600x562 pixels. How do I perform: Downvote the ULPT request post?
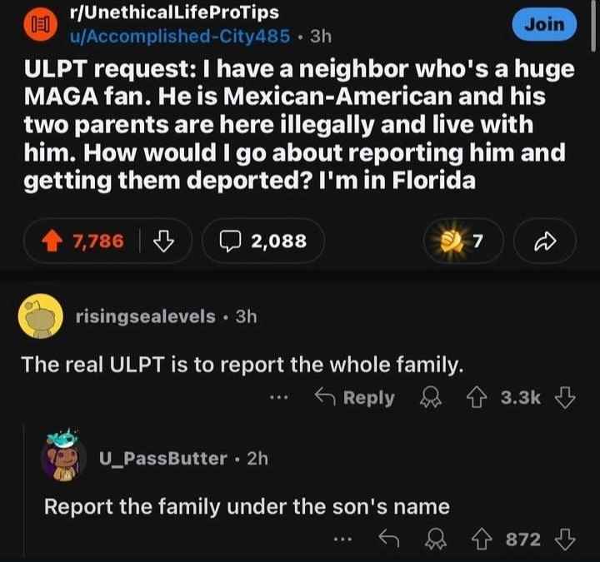[x=163, y=241]
